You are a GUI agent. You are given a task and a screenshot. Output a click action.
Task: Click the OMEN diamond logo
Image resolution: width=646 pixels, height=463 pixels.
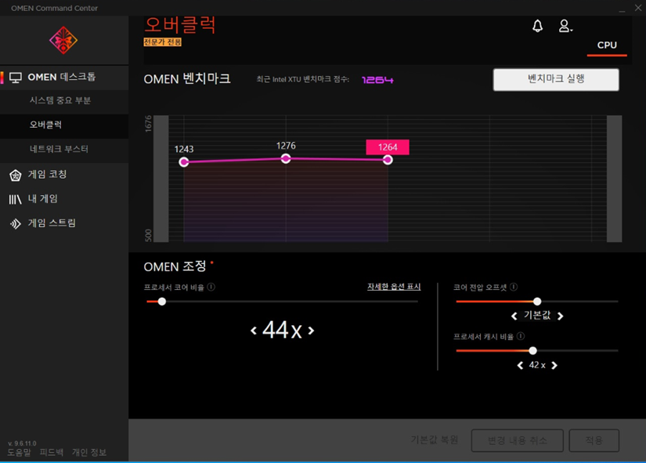click(63, 41)
